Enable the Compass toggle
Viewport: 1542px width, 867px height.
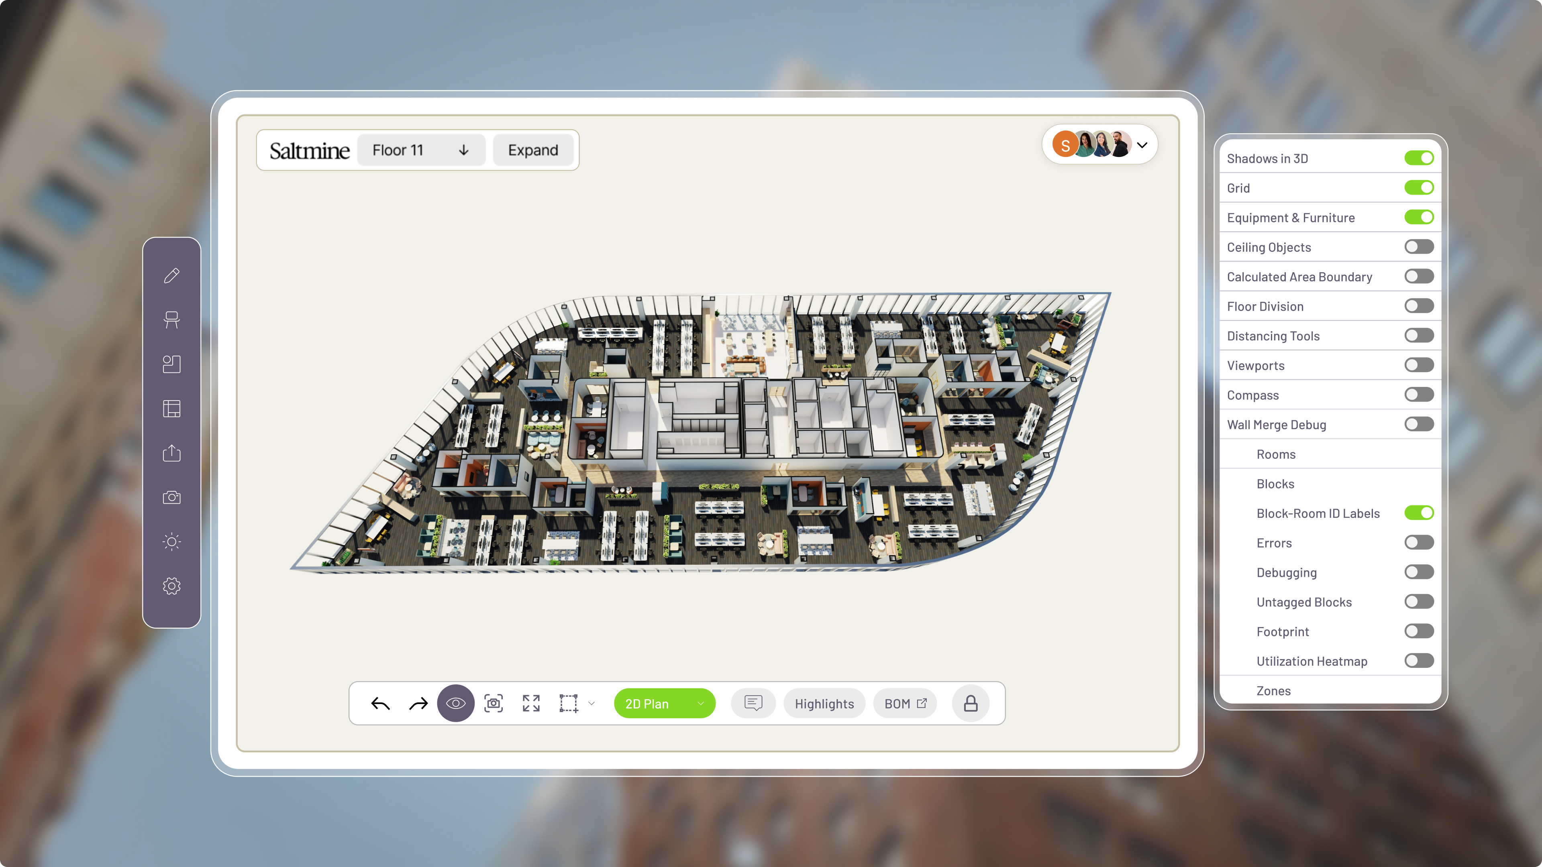[x=1419, y=395]
